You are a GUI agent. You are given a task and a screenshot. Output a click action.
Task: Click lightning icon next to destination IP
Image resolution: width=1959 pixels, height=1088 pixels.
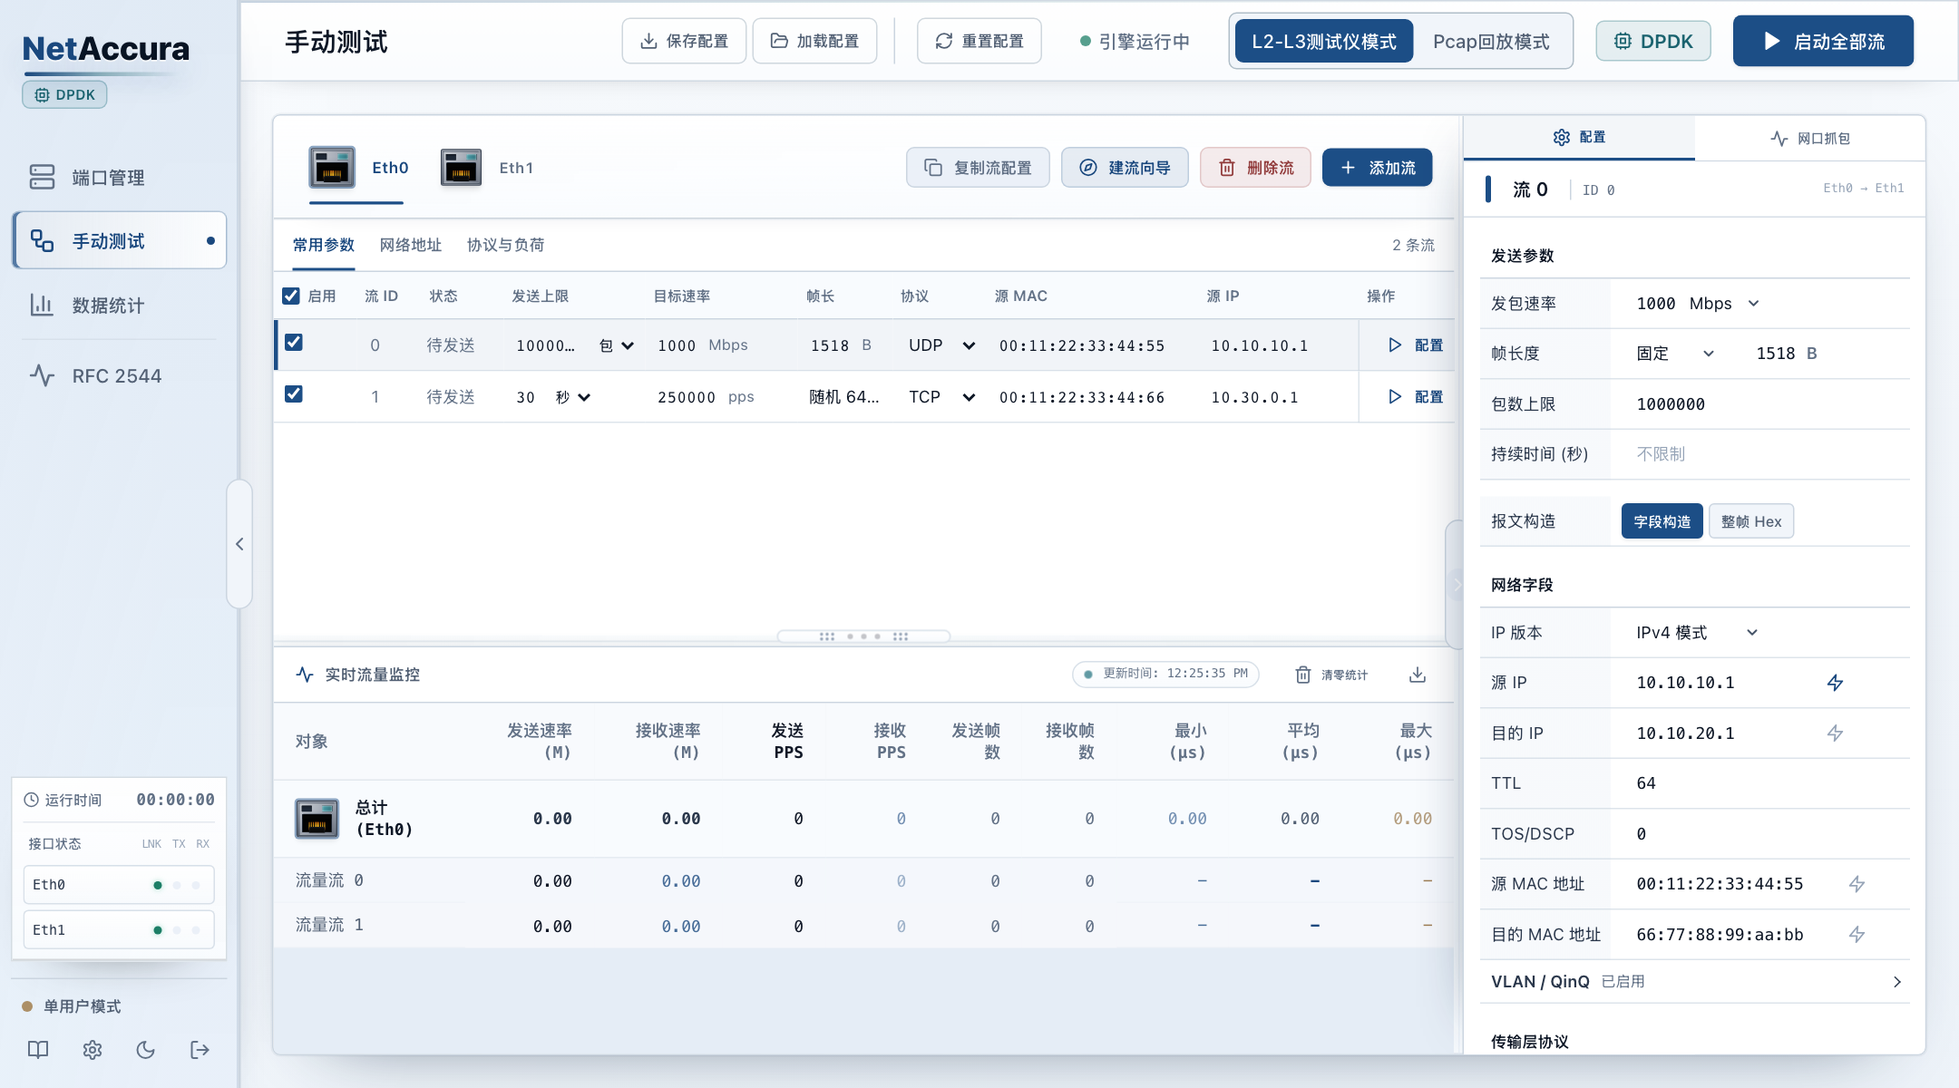coord(1835,733)
